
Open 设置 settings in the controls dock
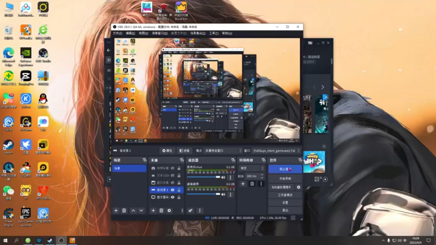(285, 203)
